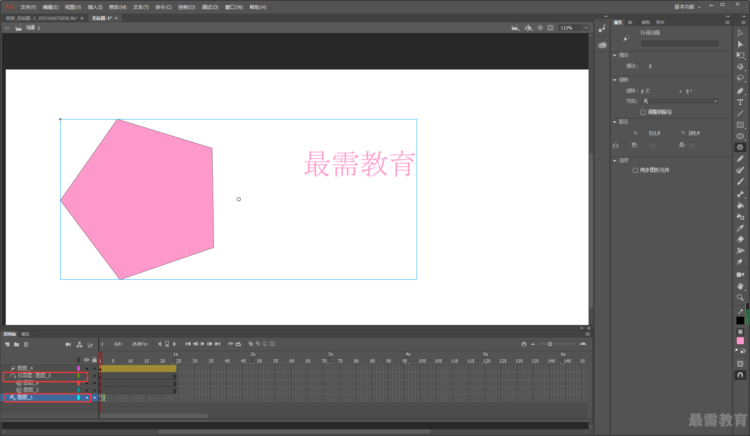Select the PolyStar polygon tool
The image size is (750, 436).
(740, 147)
